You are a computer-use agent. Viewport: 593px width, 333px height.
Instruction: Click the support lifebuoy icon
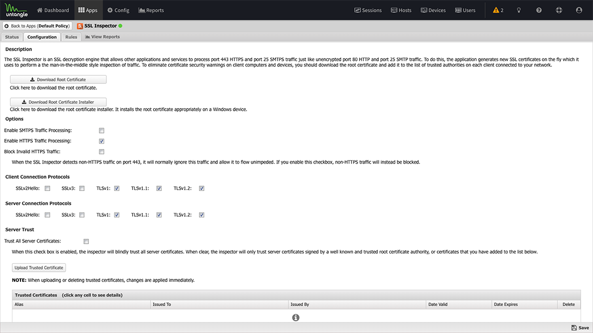point(559,10)
